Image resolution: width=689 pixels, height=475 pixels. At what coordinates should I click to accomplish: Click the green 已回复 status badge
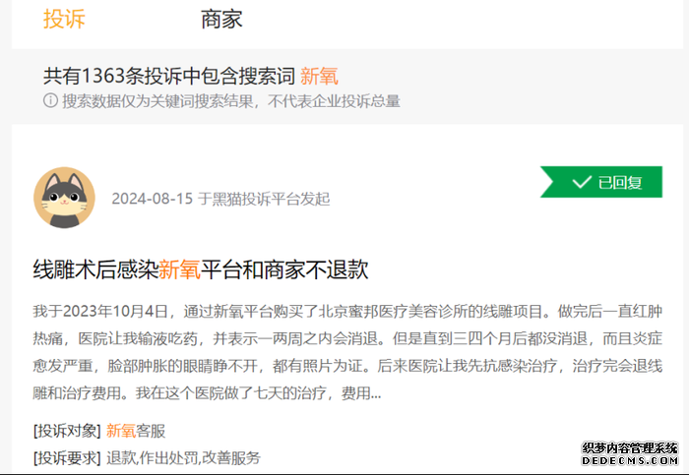click(x=601, y=182)
